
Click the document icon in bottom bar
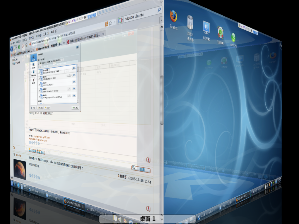tap(115, 218)
